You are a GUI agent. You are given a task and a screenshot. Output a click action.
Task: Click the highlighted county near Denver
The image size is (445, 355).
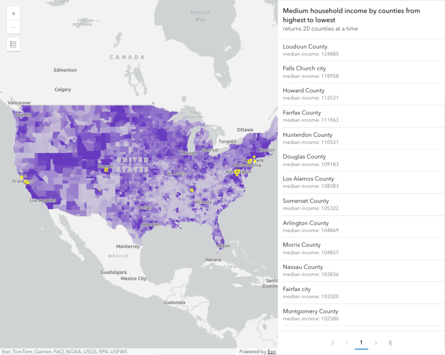(106, 170)
